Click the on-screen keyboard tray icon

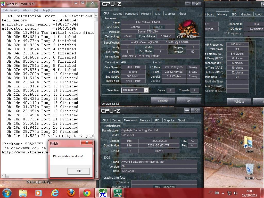coord(217,192)
